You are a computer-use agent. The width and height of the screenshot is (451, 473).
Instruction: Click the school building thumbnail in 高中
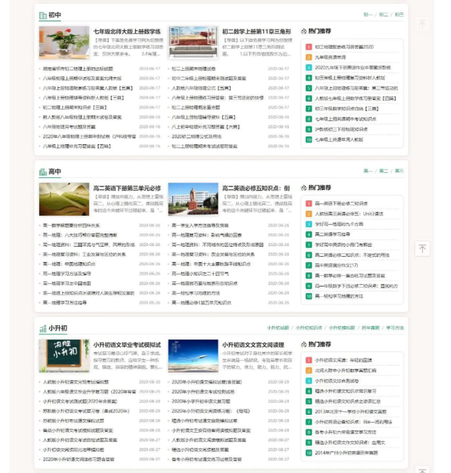click(192, 199)
